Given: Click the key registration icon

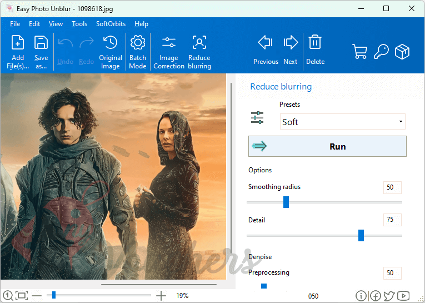Looking at the screenshot, I should pos(381,52).
